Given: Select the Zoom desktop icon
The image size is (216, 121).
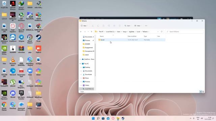Looking at the screenshot, I should coord(30,72).
